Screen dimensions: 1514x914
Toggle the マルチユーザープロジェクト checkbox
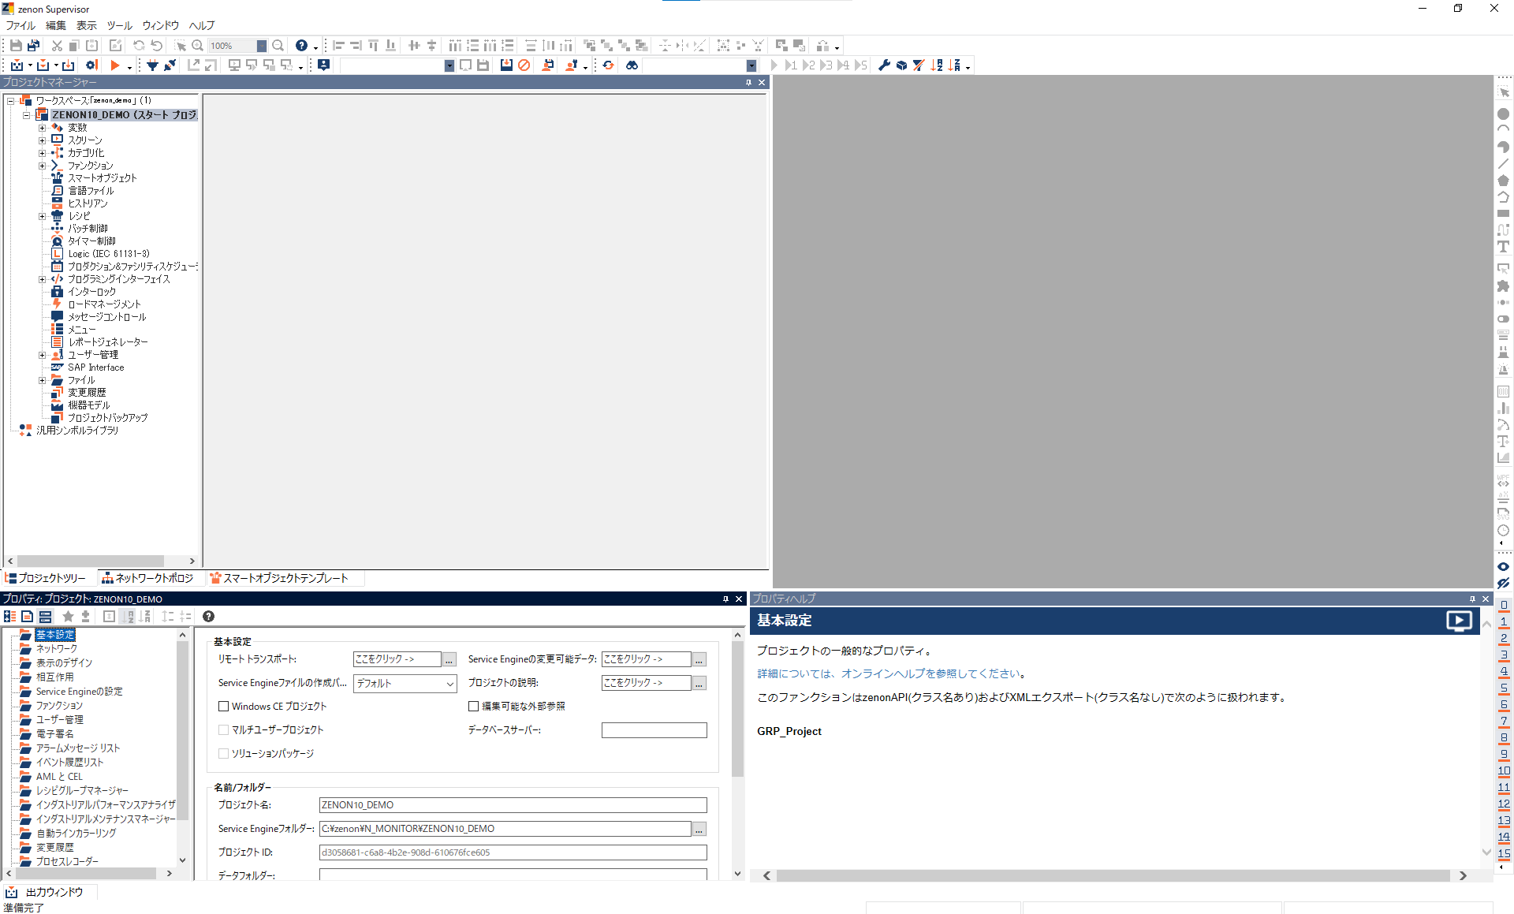pos(224,730)
